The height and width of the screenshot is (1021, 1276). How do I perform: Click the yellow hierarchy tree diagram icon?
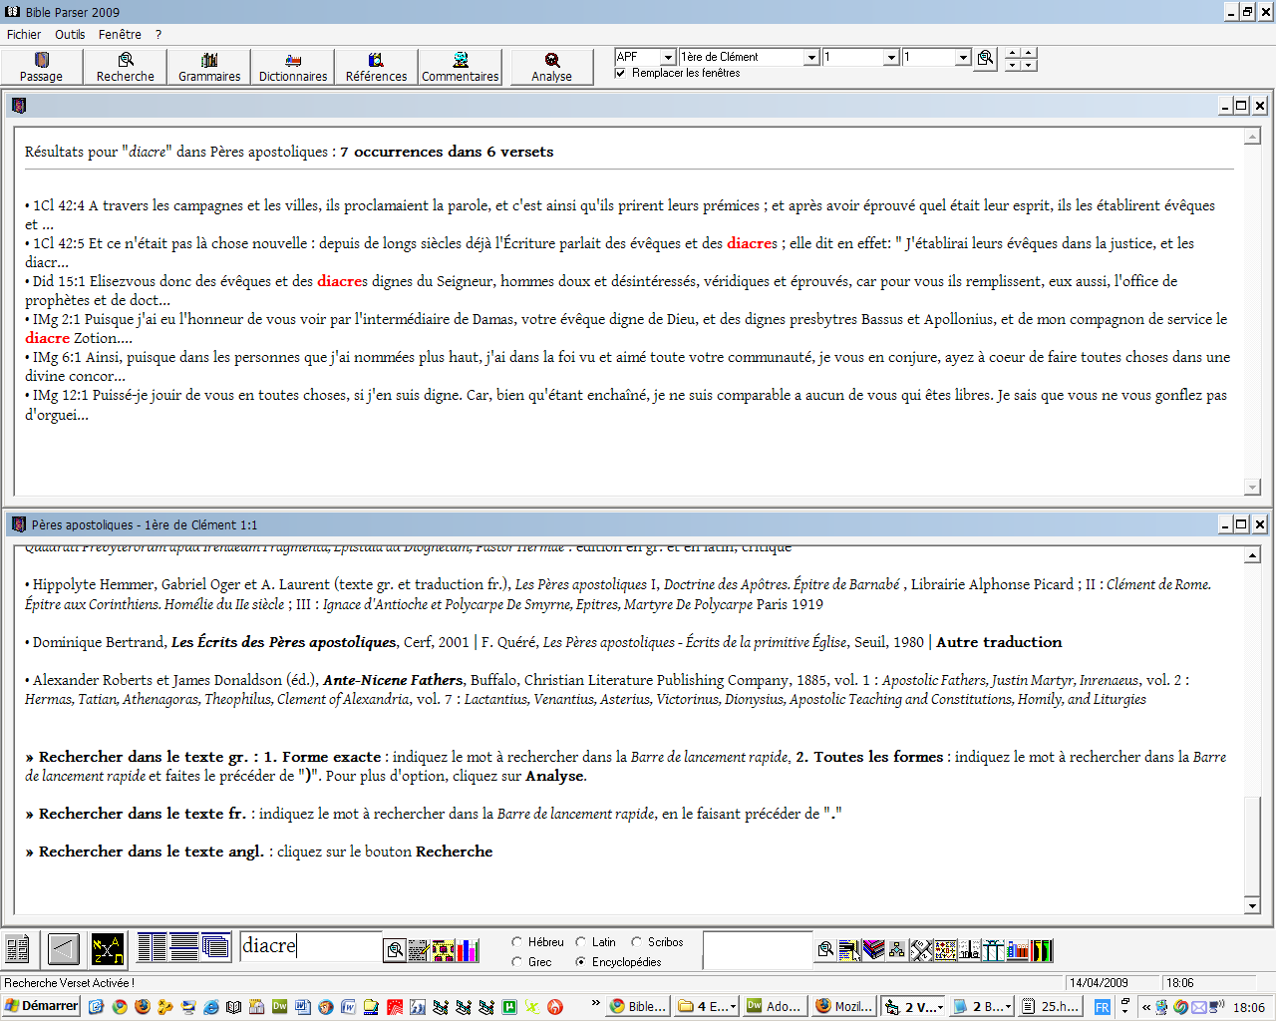tap(897, 949)
